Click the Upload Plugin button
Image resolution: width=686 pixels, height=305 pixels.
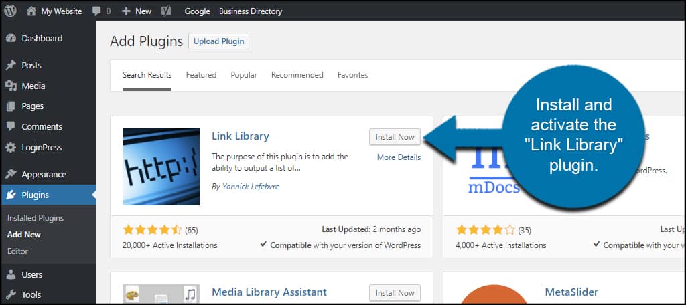coord(219,41)
